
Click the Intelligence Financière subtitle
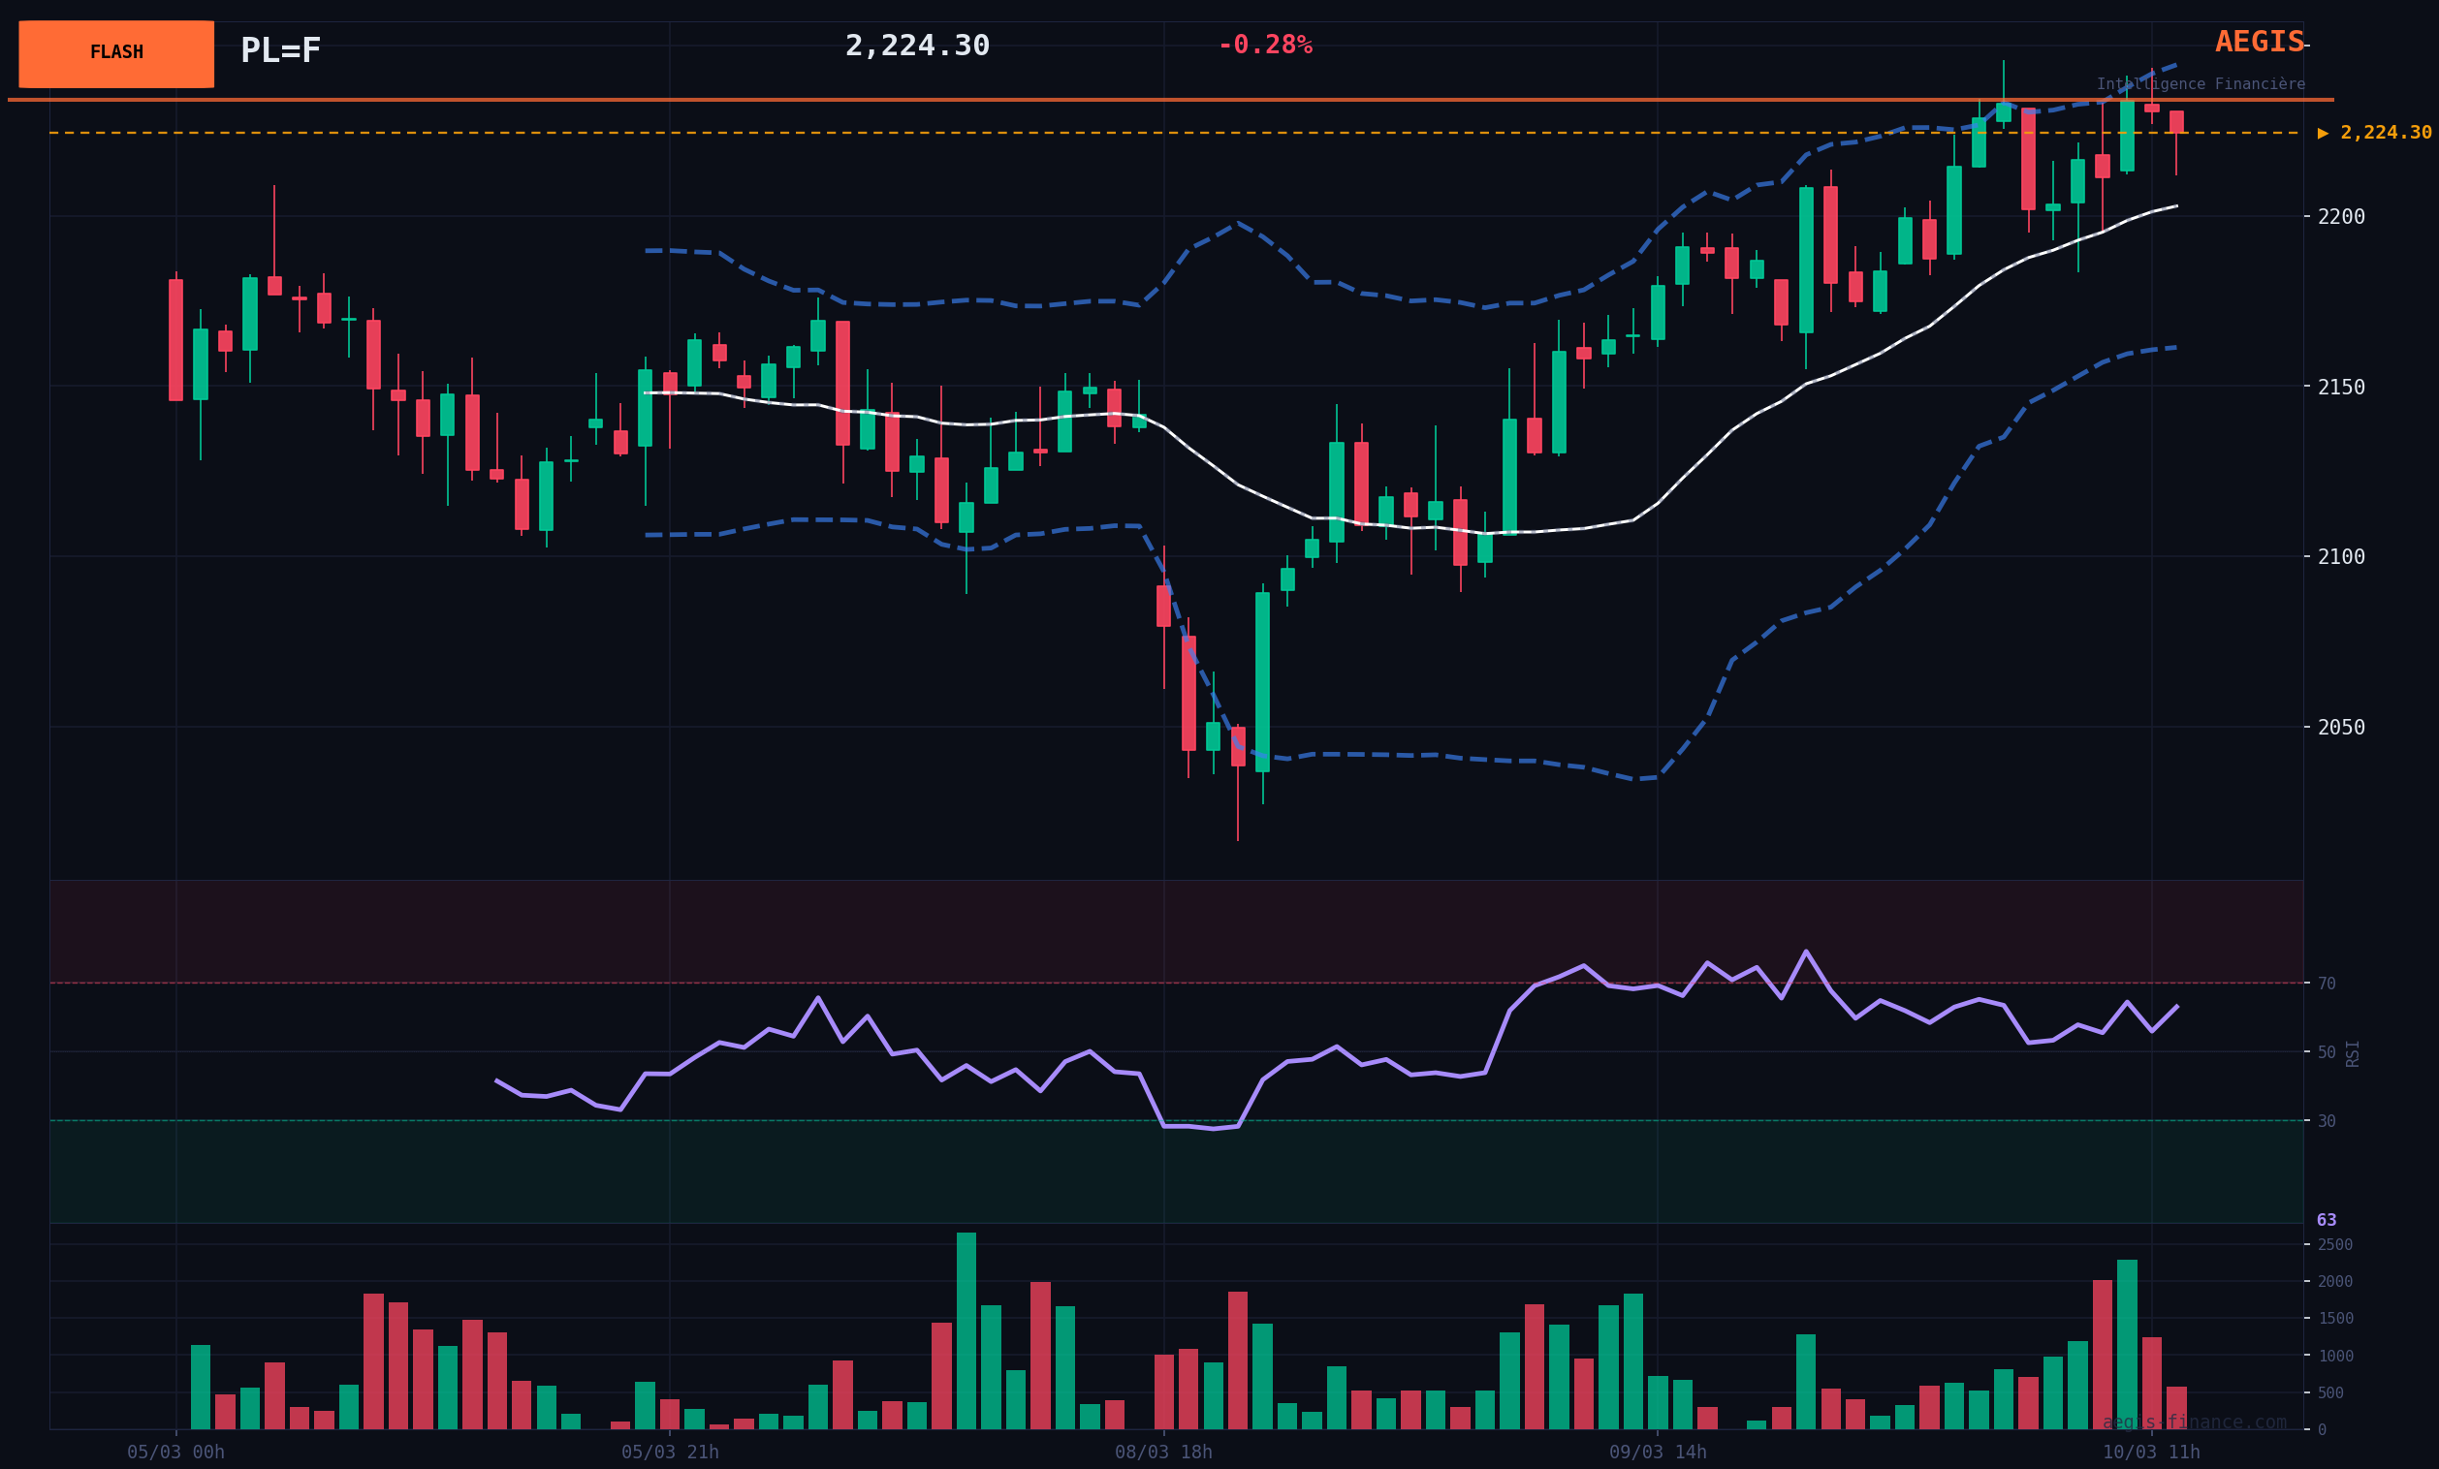tap(2200, 84)
